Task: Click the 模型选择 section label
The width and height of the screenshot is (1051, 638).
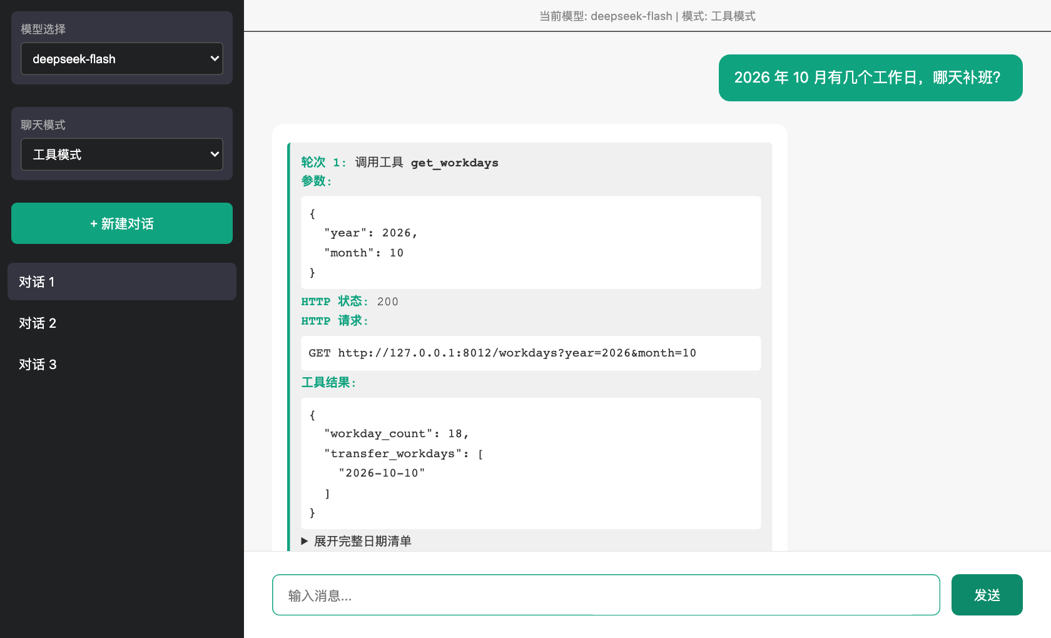Action: tap(43, 29)
